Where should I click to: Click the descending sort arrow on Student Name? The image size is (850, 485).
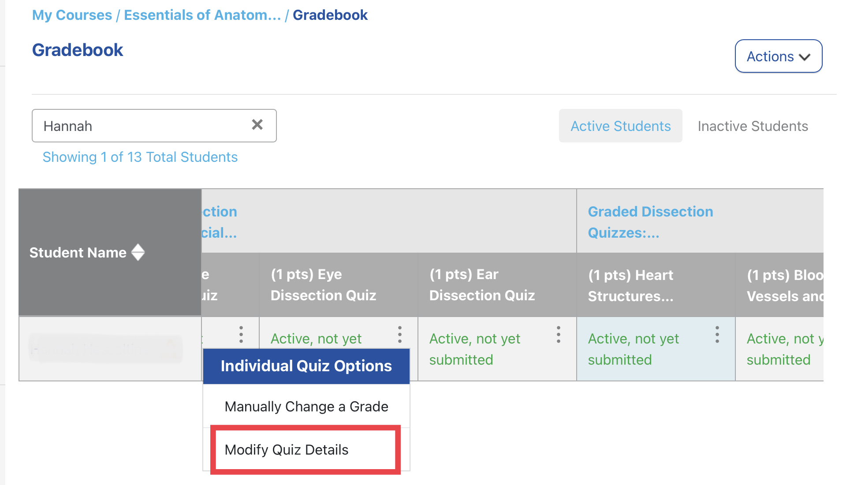pyautogui.click(x=138, y=257)
